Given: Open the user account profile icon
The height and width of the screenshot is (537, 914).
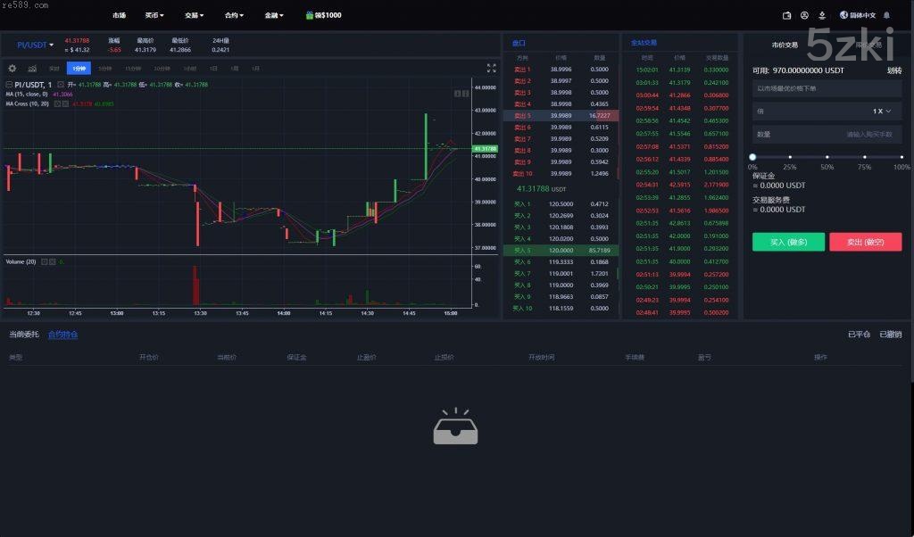Looking at the screenshot, I should [804, 15].
